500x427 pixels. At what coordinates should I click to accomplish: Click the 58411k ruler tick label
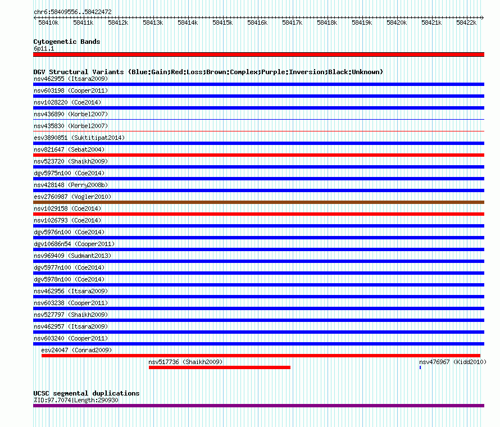[x=83, y=22]
